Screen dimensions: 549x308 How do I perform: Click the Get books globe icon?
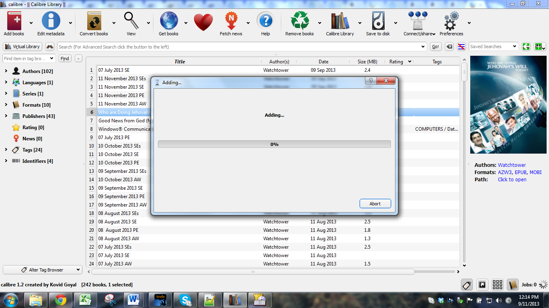pos(169,21)
